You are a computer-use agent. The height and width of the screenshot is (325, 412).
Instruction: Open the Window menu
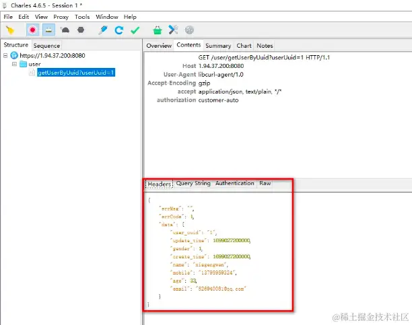107,17
